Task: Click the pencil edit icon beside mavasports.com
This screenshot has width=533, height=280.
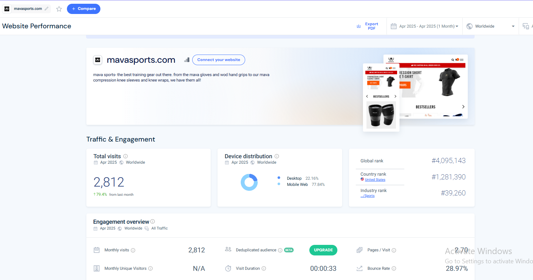Action: pyautogui.click(x=46, y=9)
